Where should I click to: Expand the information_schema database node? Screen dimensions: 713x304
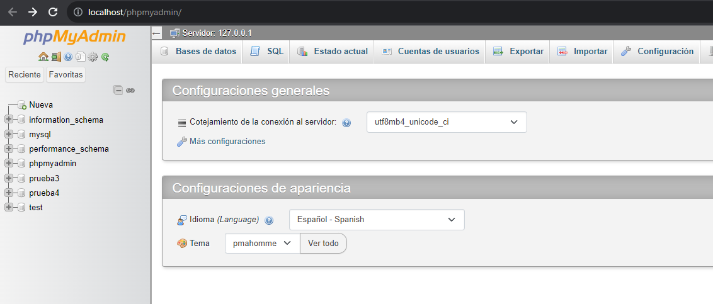click(x=8, y=120)
